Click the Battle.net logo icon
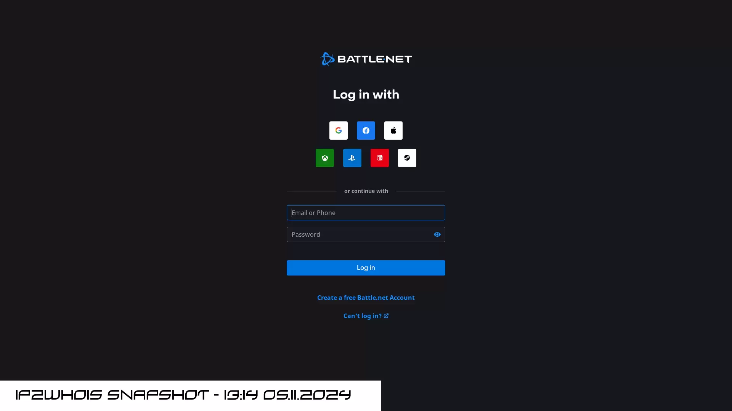The width and height of the screenshot is (732, 411). [328, 59]
